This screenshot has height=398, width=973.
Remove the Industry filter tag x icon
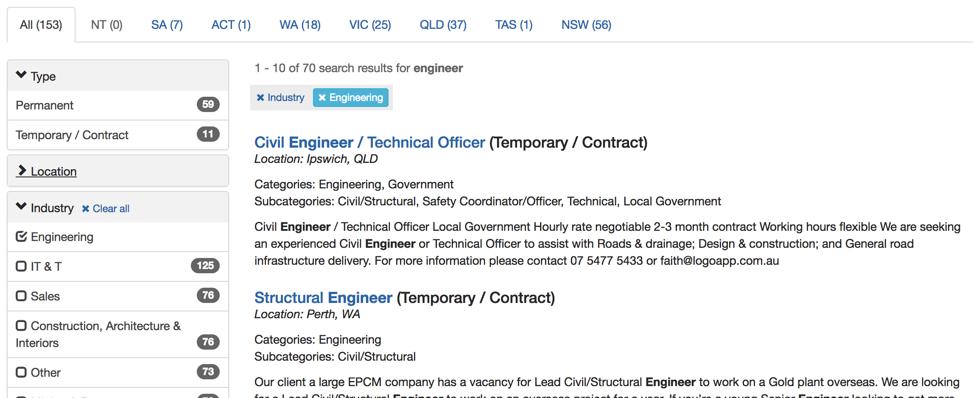click(260, 98)
